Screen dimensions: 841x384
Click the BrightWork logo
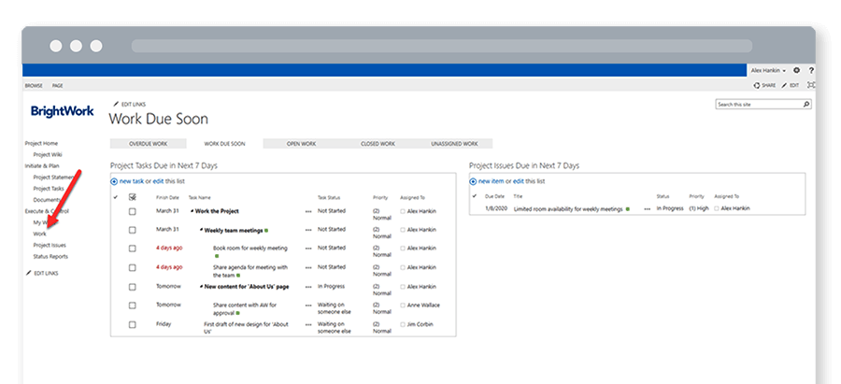click(62, 111)
